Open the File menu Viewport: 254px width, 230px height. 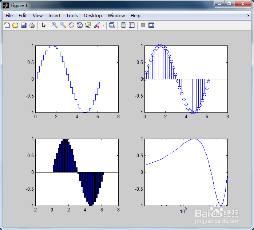tap(9, 16)
